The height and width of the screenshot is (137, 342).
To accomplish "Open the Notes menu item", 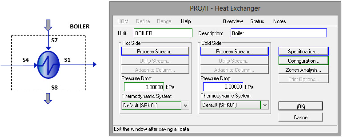I will [x=279, y=21].
